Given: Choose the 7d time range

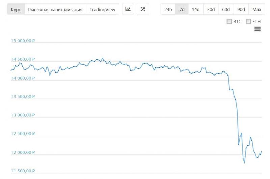Looking at the screenshot, I should point(182,9).
